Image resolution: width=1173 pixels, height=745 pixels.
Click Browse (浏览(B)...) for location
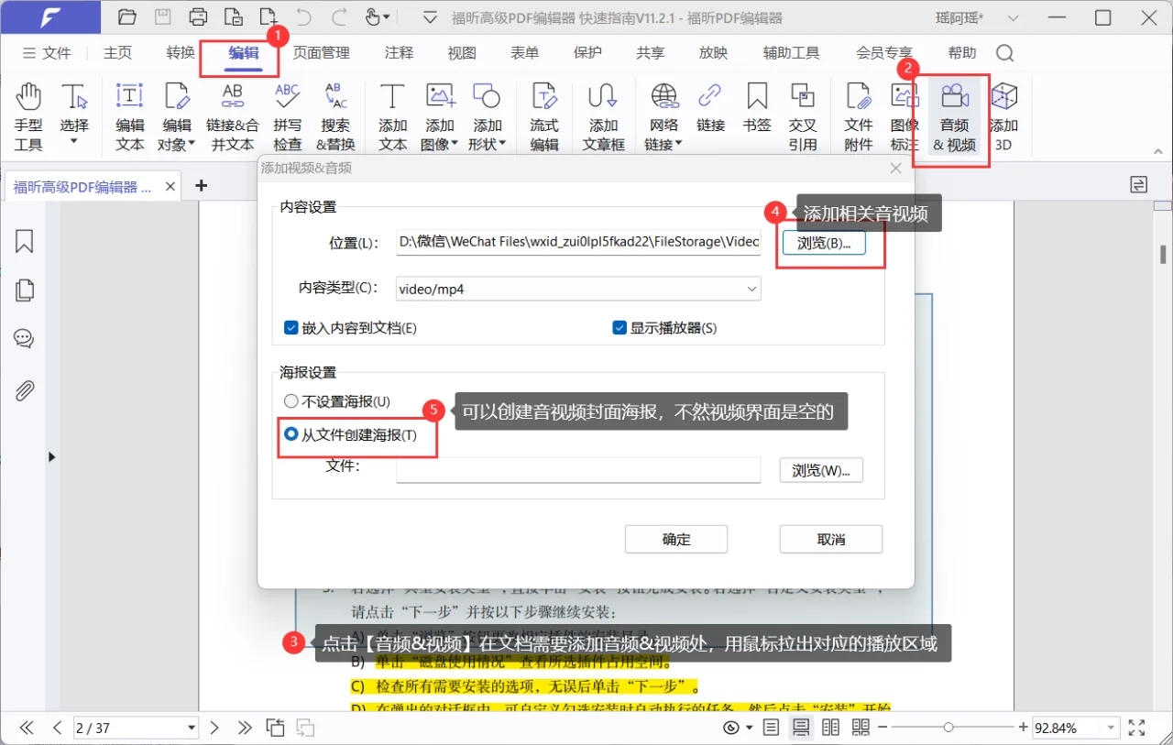point(824,243)
